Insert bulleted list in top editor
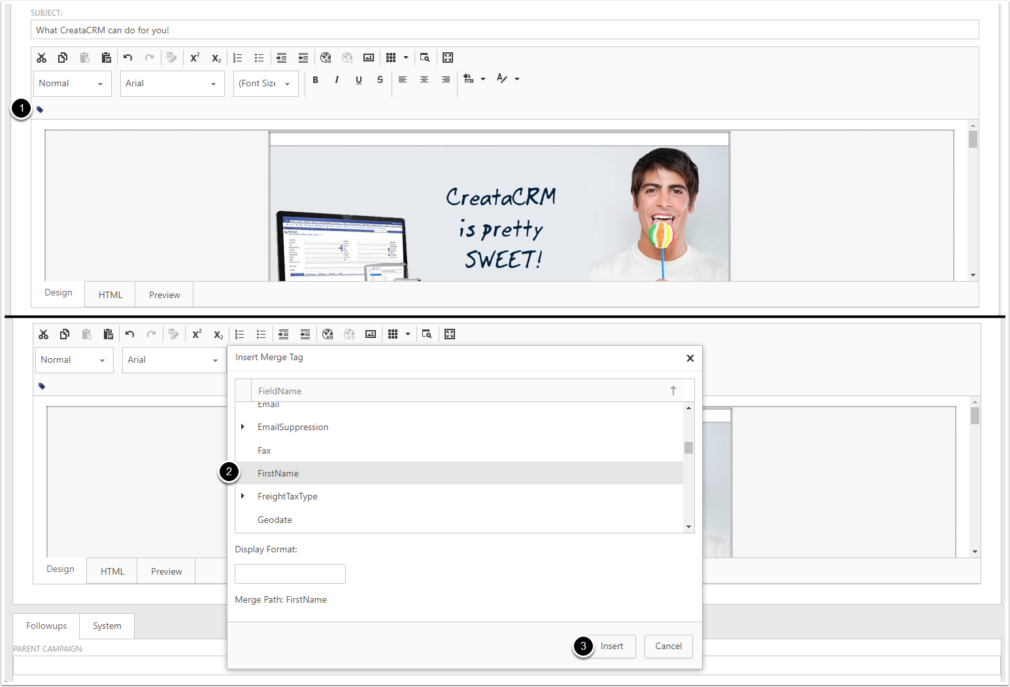The width and height of the screenshot is (1010, 687). pyautogui.click(x=260, y=58)
